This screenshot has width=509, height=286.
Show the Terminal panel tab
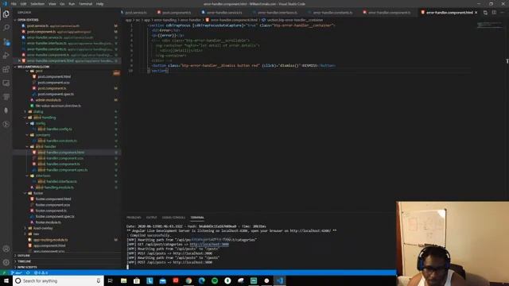point(197,218)
